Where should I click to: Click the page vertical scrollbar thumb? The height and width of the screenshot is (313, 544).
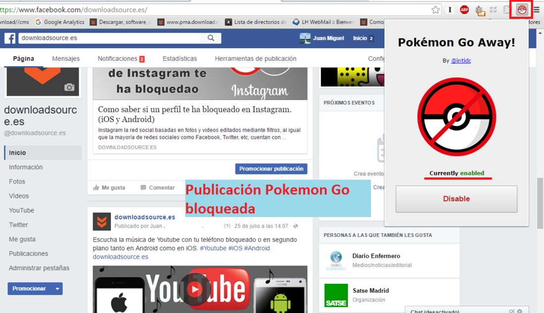point(540,203)
